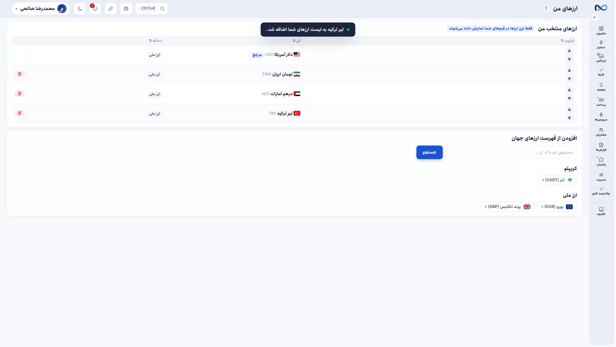Open گزارش‌ها reports in sidebar
The width and height of the screenshot is (616, 347).
click(601, 147)
